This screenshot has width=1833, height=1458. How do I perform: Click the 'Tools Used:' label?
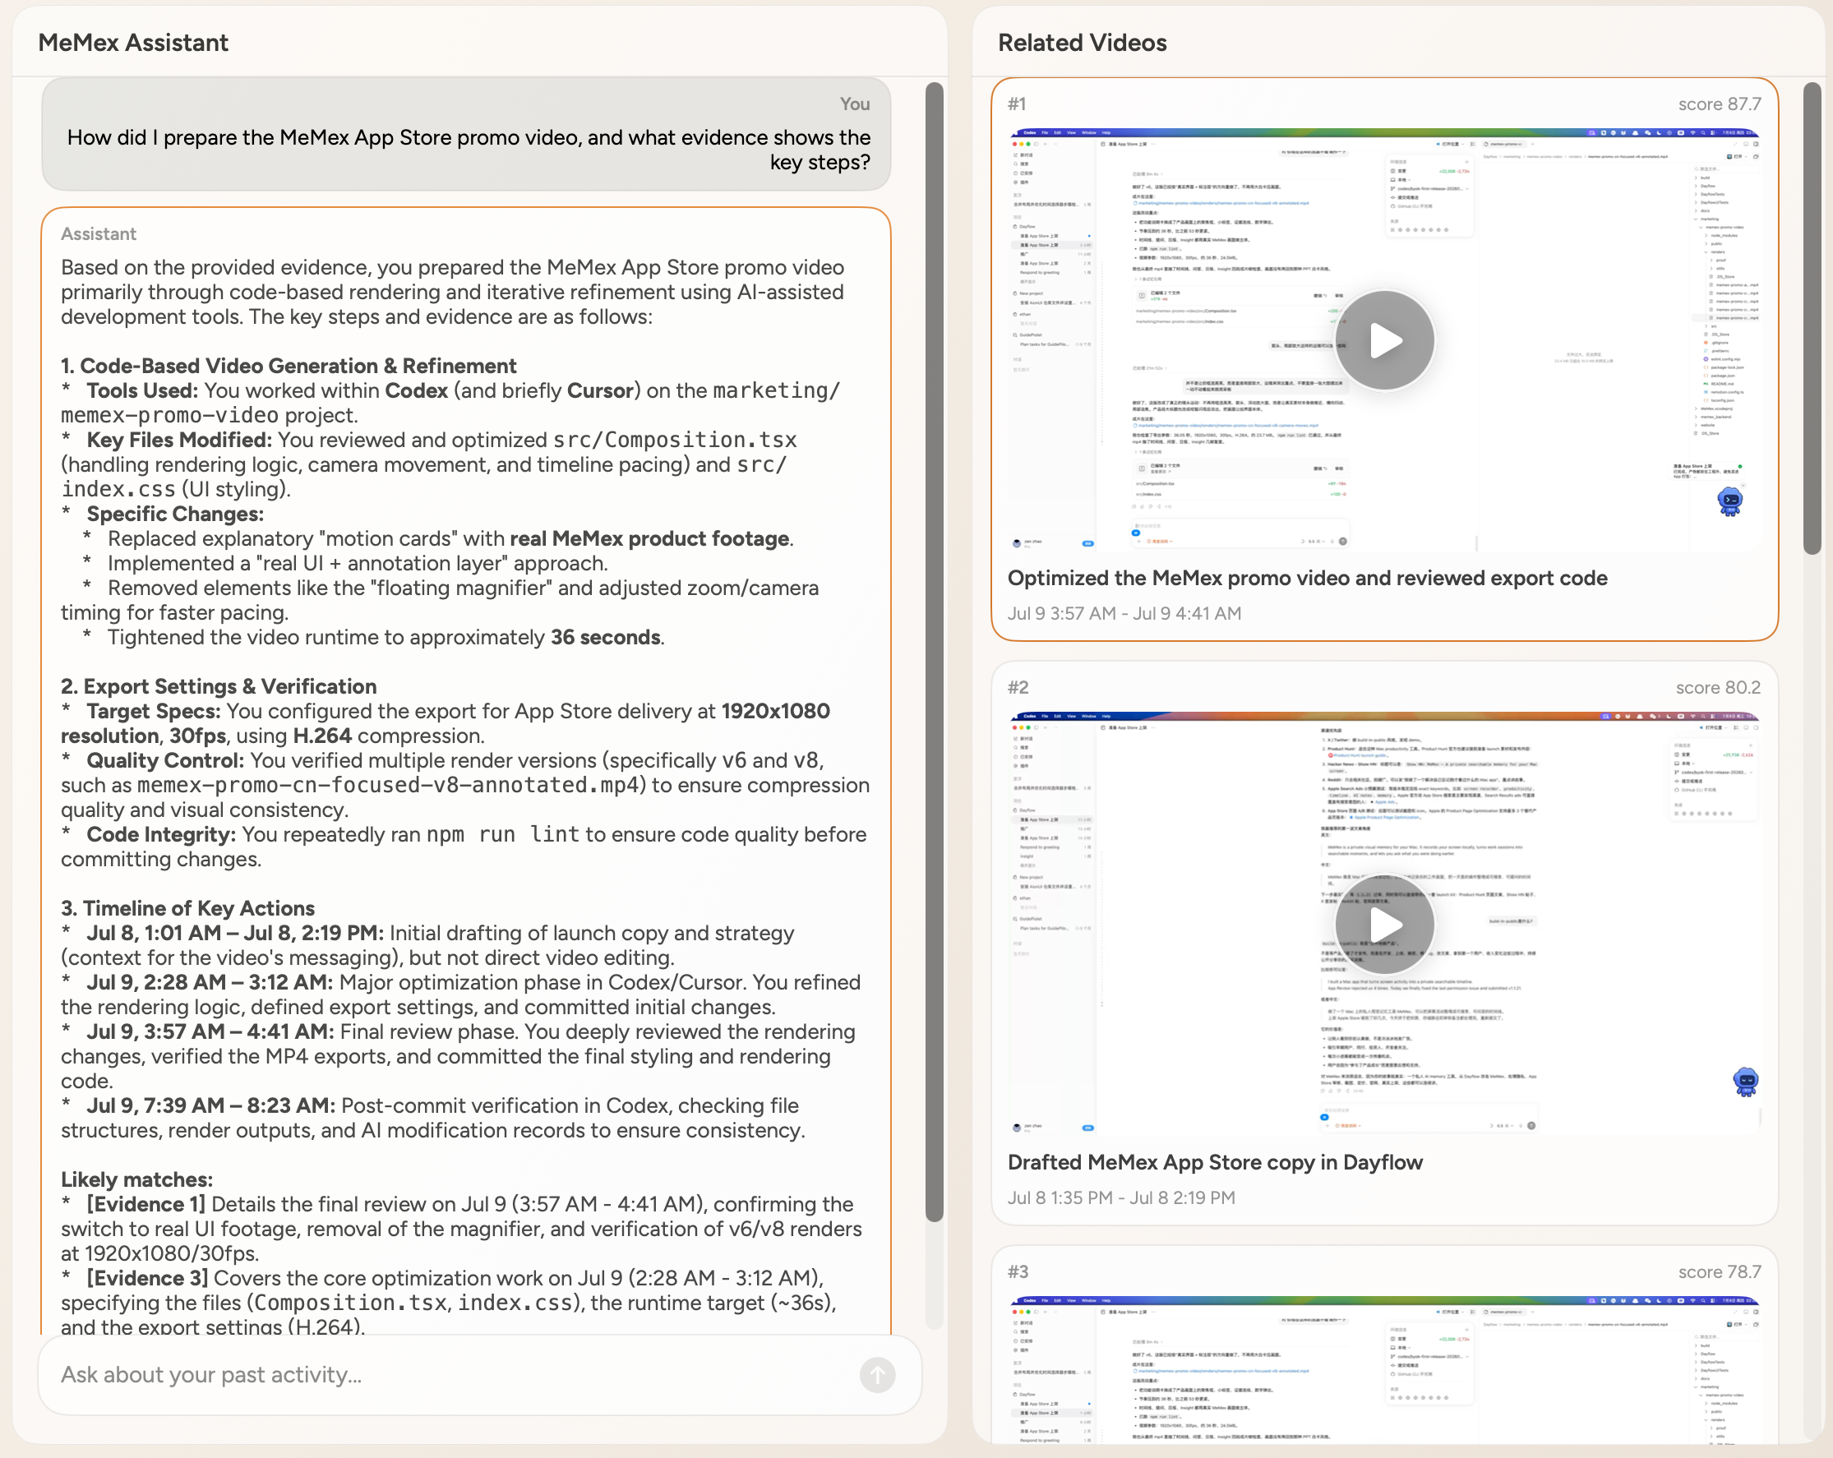pyautogui.click(x=142, y=391)
